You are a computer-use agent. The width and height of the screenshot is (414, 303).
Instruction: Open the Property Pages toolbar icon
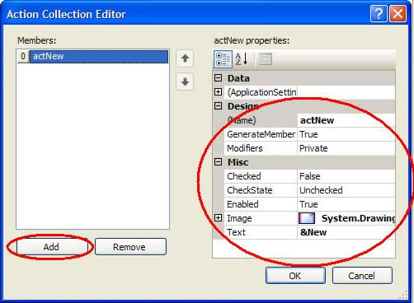[x=266, y=59]
